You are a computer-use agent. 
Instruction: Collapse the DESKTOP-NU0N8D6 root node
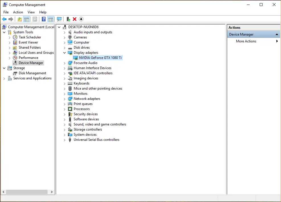point(59,27)
